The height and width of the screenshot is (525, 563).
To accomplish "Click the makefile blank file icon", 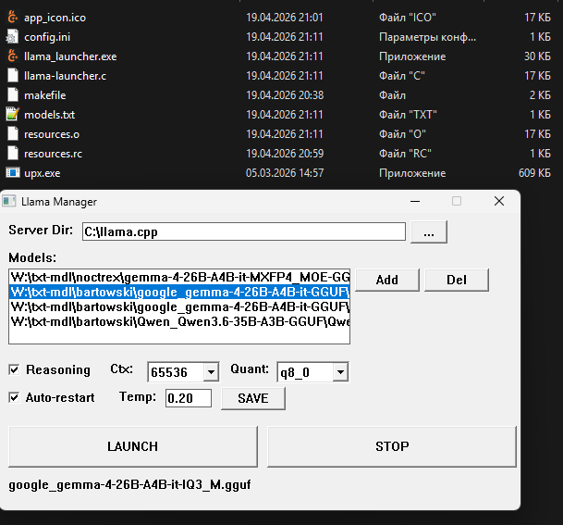I will [x=13, y=95].
